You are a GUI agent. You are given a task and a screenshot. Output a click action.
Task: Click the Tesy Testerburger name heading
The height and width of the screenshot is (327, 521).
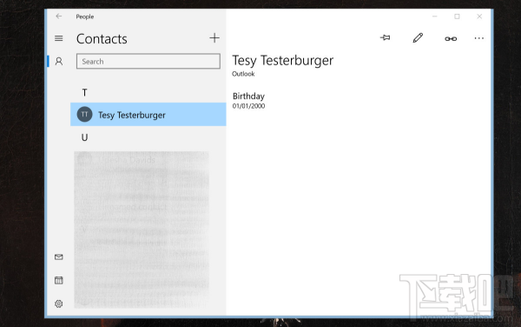tap(283, 61)
